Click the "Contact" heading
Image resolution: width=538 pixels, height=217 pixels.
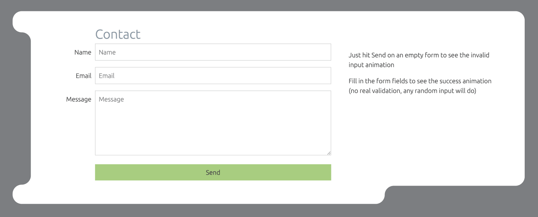coord(118,34)
